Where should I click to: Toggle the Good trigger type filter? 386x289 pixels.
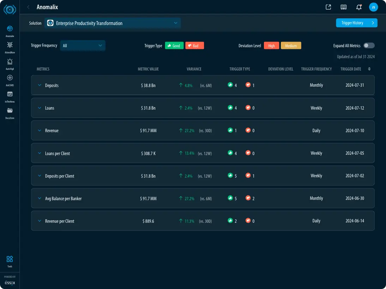click(174, 45)
